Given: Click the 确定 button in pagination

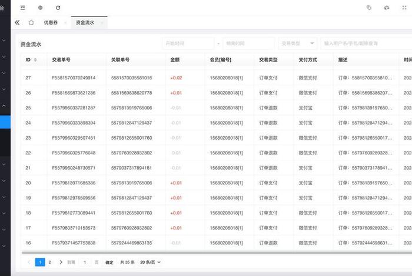Looking at the screenshot, I should coord(109,262).
